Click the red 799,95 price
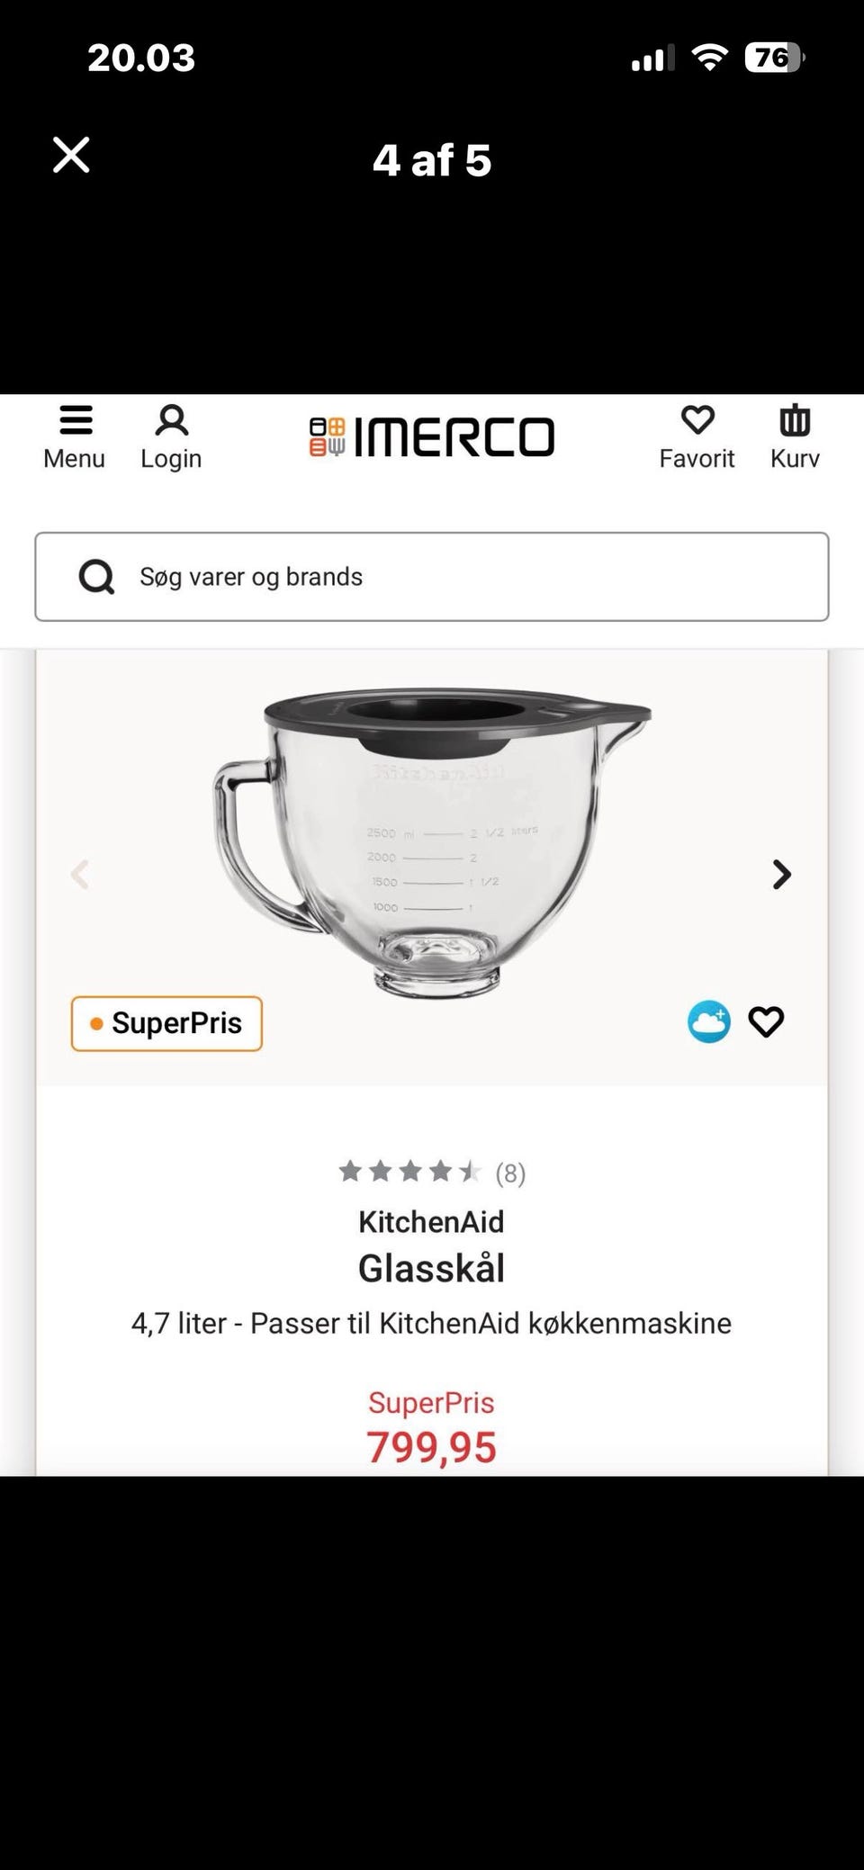The image size is (864, 1870). point(431,1447)
